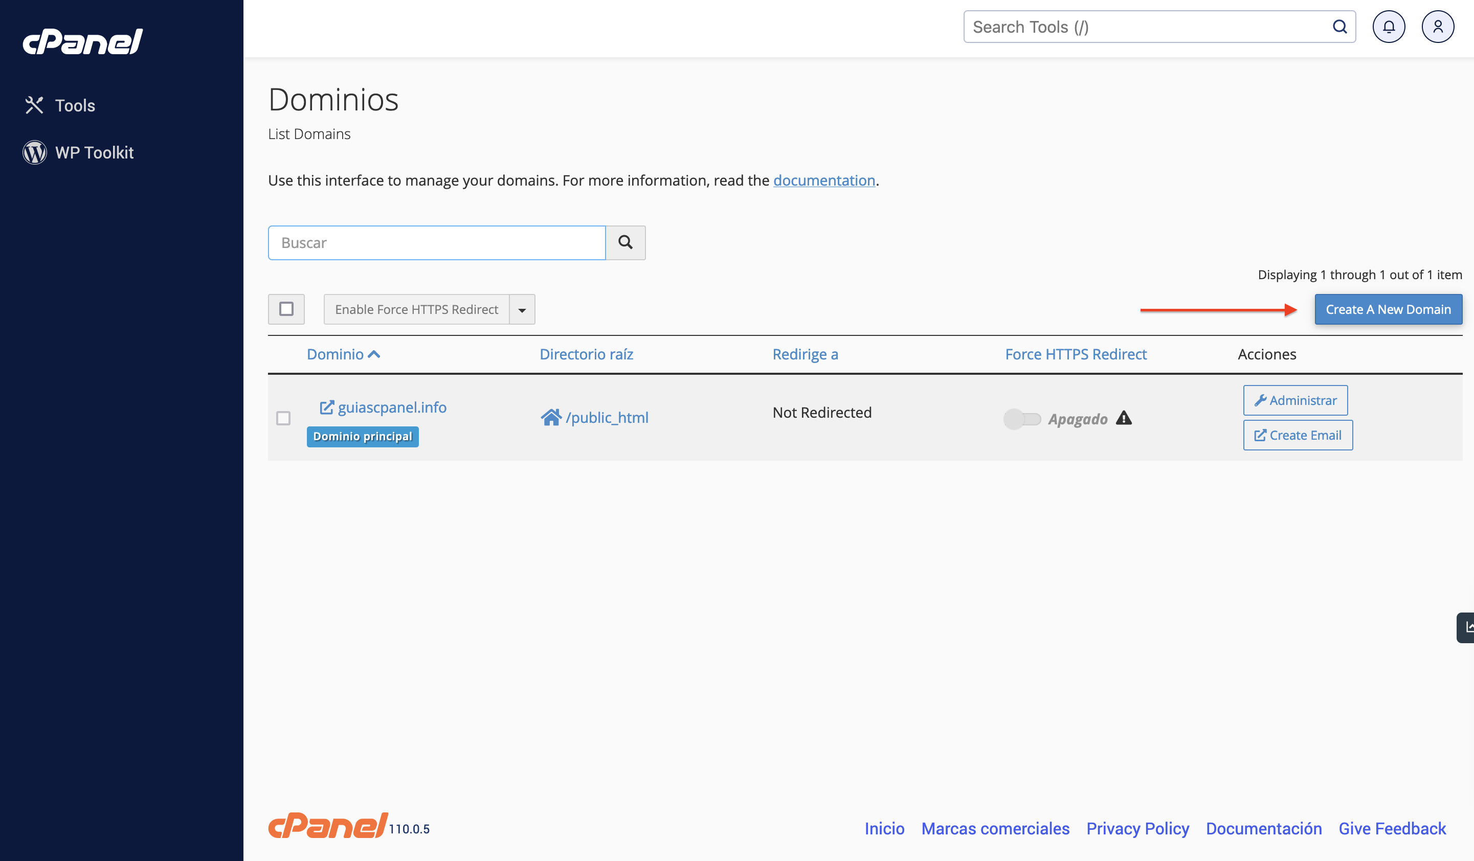This screenshot has width=1474, height=861.
Task: Open guiascpanel.info domain link
Action: (392, 407)
